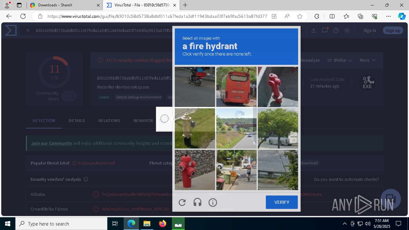Open File Explorer from taskbar
409x230 pixels.
click(x=147, y=224)
